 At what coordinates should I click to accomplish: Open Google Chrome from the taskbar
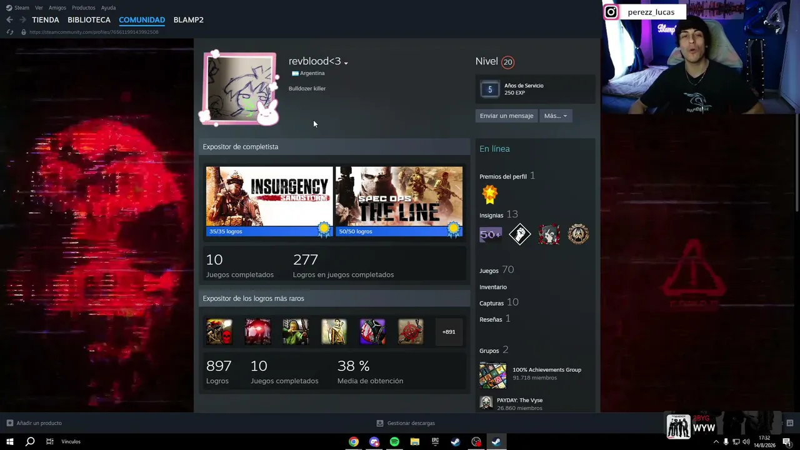pyautogui.click(x=354, y=442)
